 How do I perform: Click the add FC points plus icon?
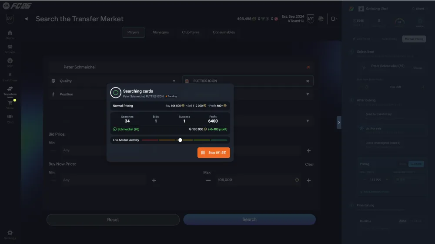click(268, 19)
